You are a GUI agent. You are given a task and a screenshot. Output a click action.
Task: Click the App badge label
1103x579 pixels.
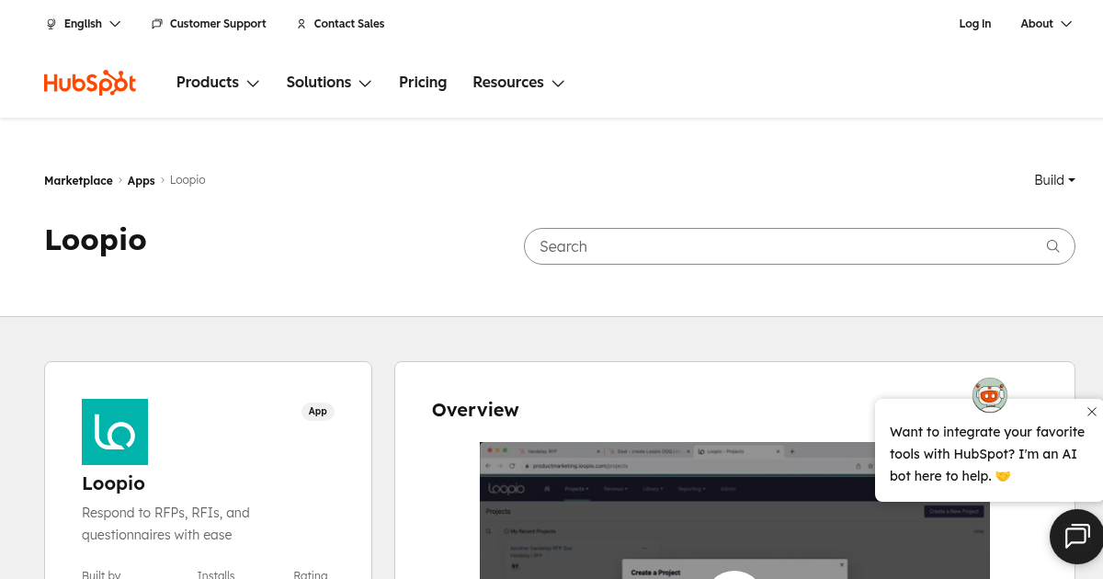[x=318, y=412]
